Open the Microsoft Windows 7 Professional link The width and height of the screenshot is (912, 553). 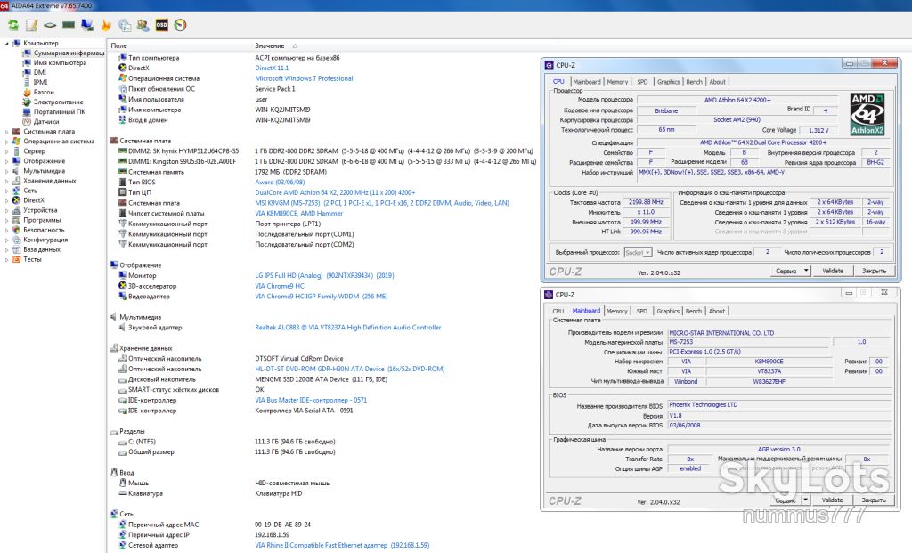click(x=304, y=78)
